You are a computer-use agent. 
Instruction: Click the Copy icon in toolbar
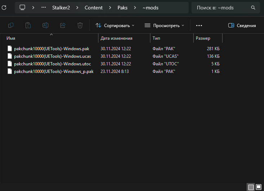point(11,25)
